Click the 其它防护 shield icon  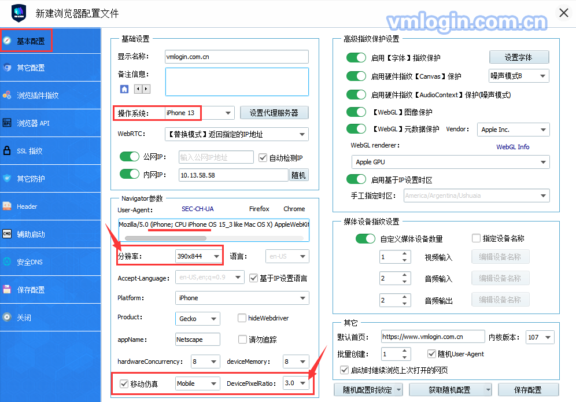(7, 178)
